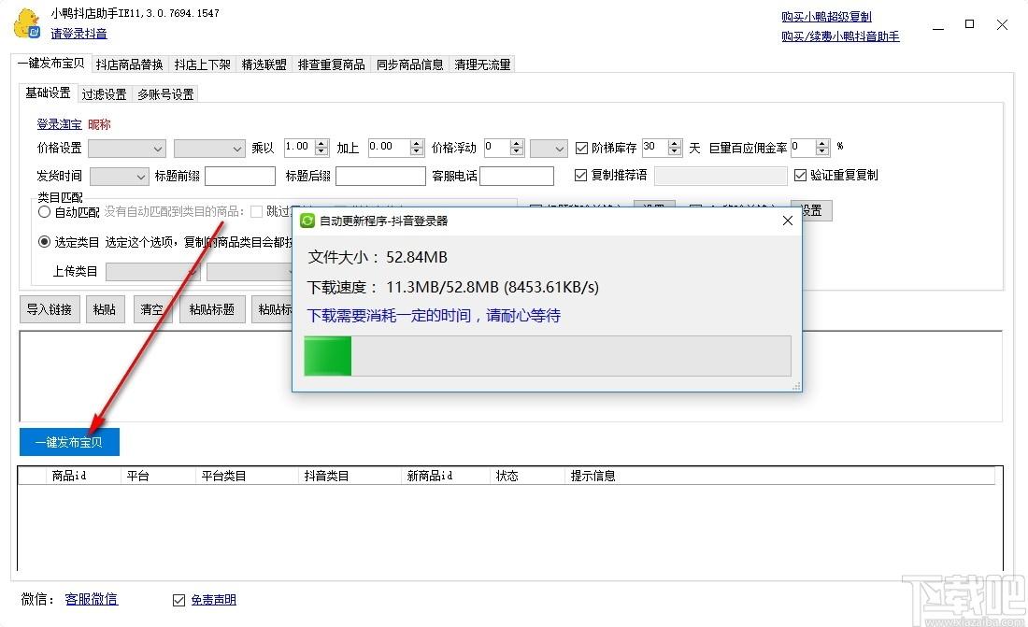Select the 选定类目 radio option
The height and width of the screenshot is (627, 1028).
point(44,242)
